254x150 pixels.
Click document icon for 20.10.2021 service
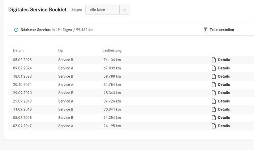click(214, 85)
